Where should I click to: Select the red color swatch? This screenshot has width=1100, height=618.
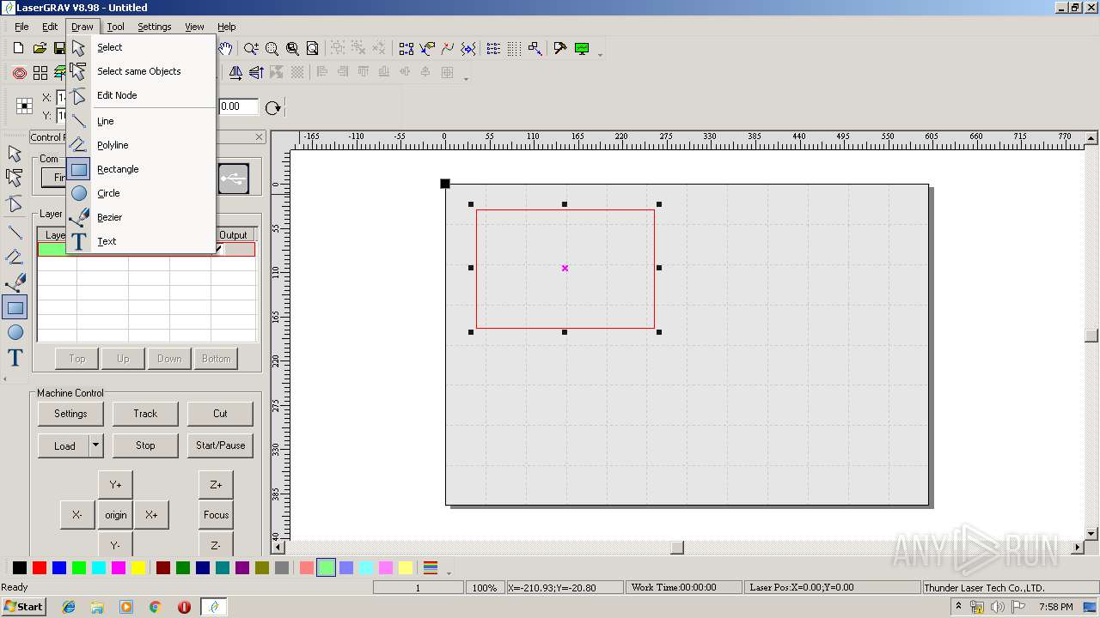click(40, 567)
